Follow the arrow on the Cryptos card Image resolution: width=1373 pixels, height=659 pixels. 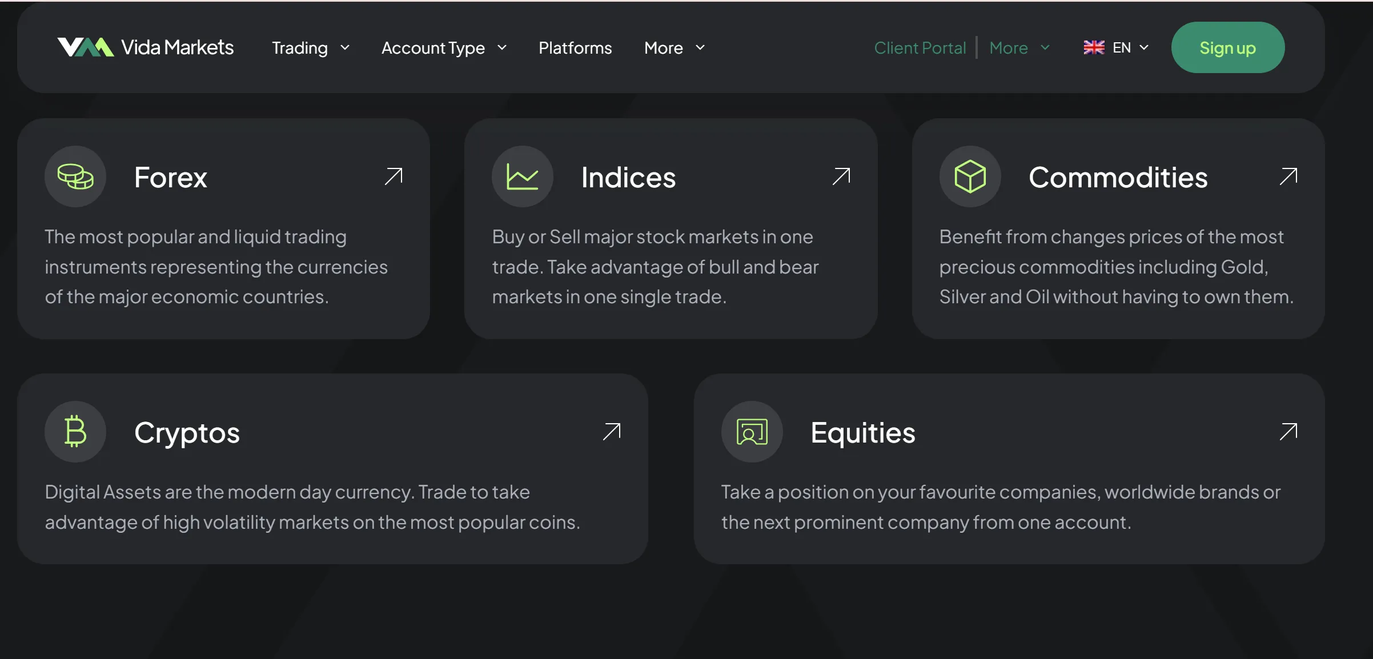pyautogui.click(x=612, y=432)
